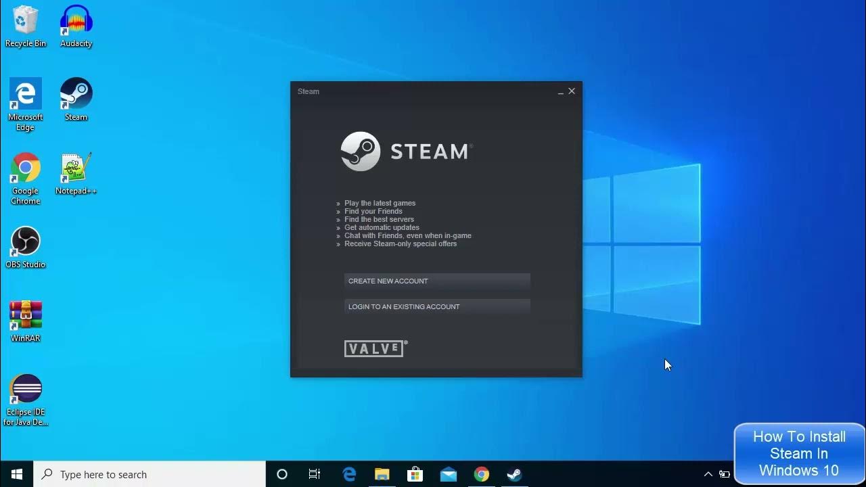The width and height of the screenshot is (866, 487).
Task: Select the OBS Studio desktop icon
Action: [26, 248]
